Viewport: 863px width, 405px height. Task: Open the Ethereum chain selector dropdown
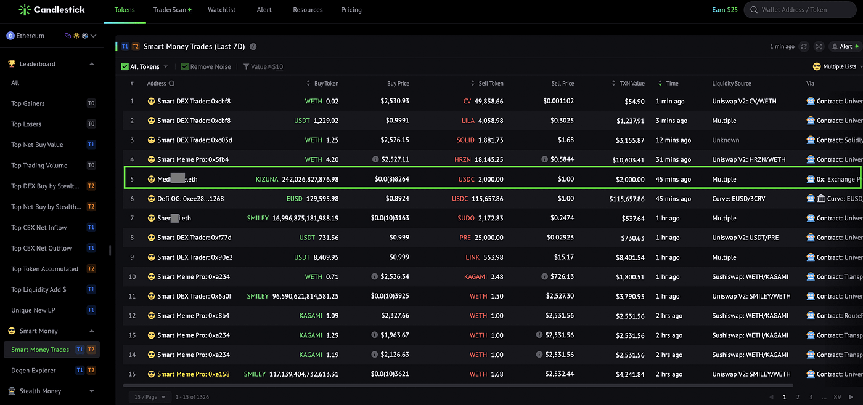coord(52,36)
